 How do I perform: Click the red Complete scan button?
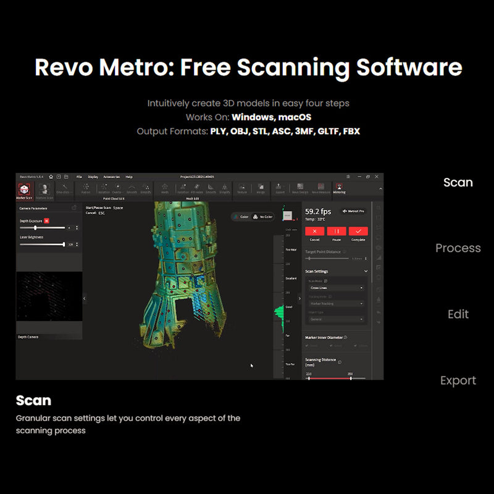point(358,231)
